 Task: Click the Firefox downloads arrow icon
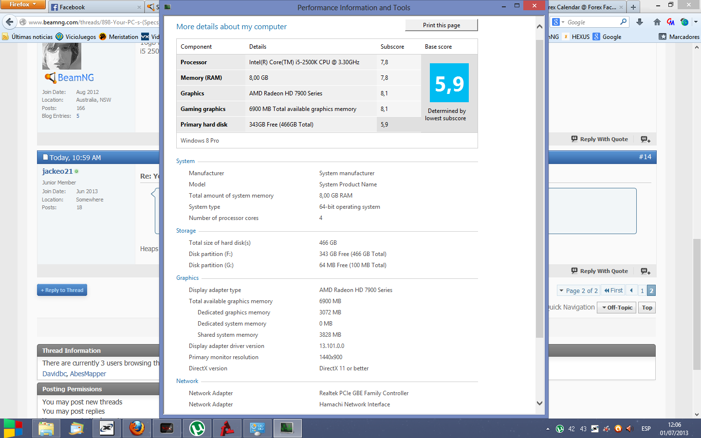point(640,22)
